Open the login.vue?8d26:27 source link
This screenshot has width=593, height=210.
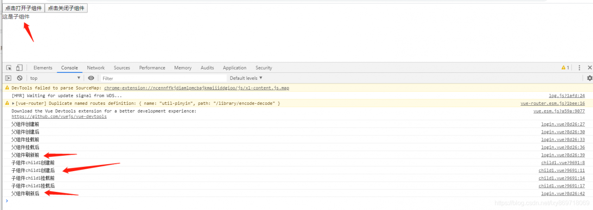click(563, 124)
